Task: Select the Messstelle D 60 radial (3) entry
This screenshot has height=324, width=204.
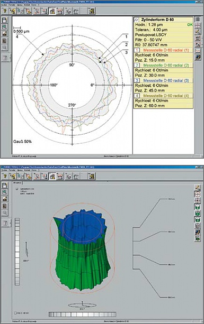Action: coord(166,80)
